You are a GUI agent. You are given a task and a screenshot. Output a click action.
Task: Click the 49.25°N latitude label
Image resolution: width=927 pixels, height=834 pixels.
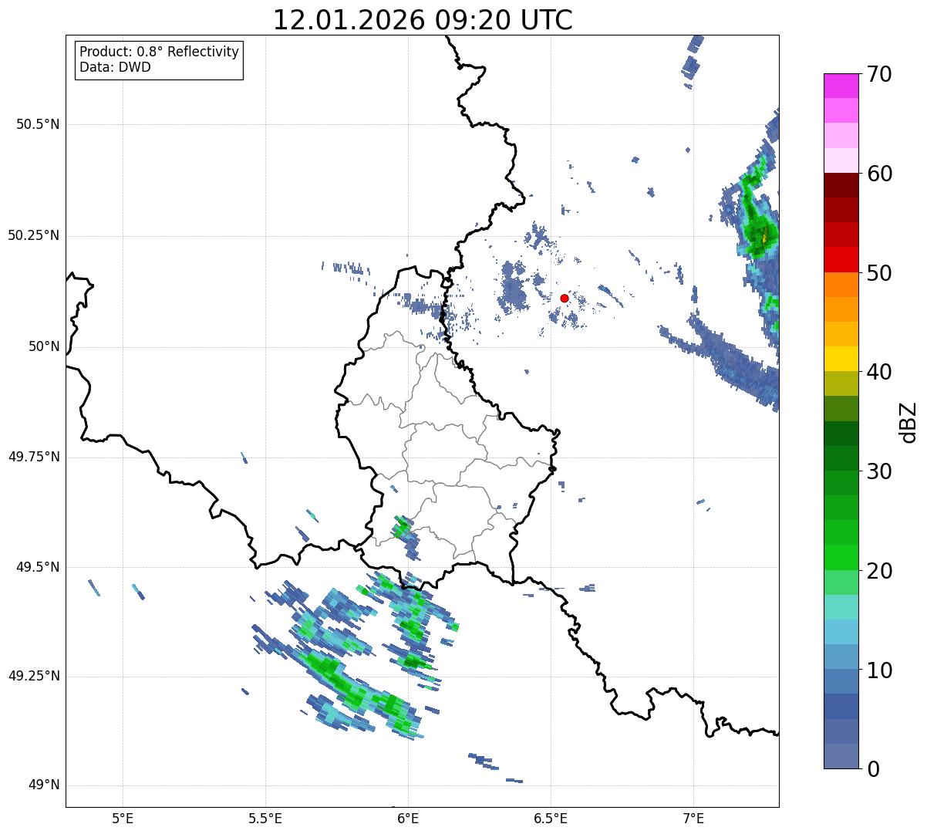33,677
